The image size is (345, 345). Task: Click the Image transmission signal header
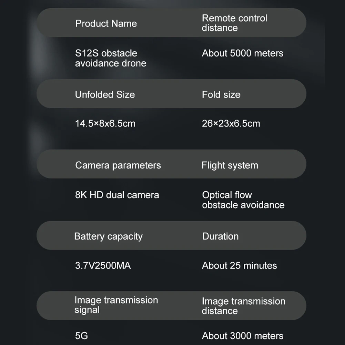[x=116, y=305]
